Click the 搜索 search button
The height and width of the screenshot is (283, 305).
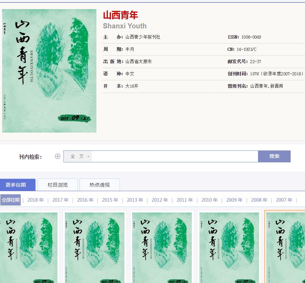274,156
